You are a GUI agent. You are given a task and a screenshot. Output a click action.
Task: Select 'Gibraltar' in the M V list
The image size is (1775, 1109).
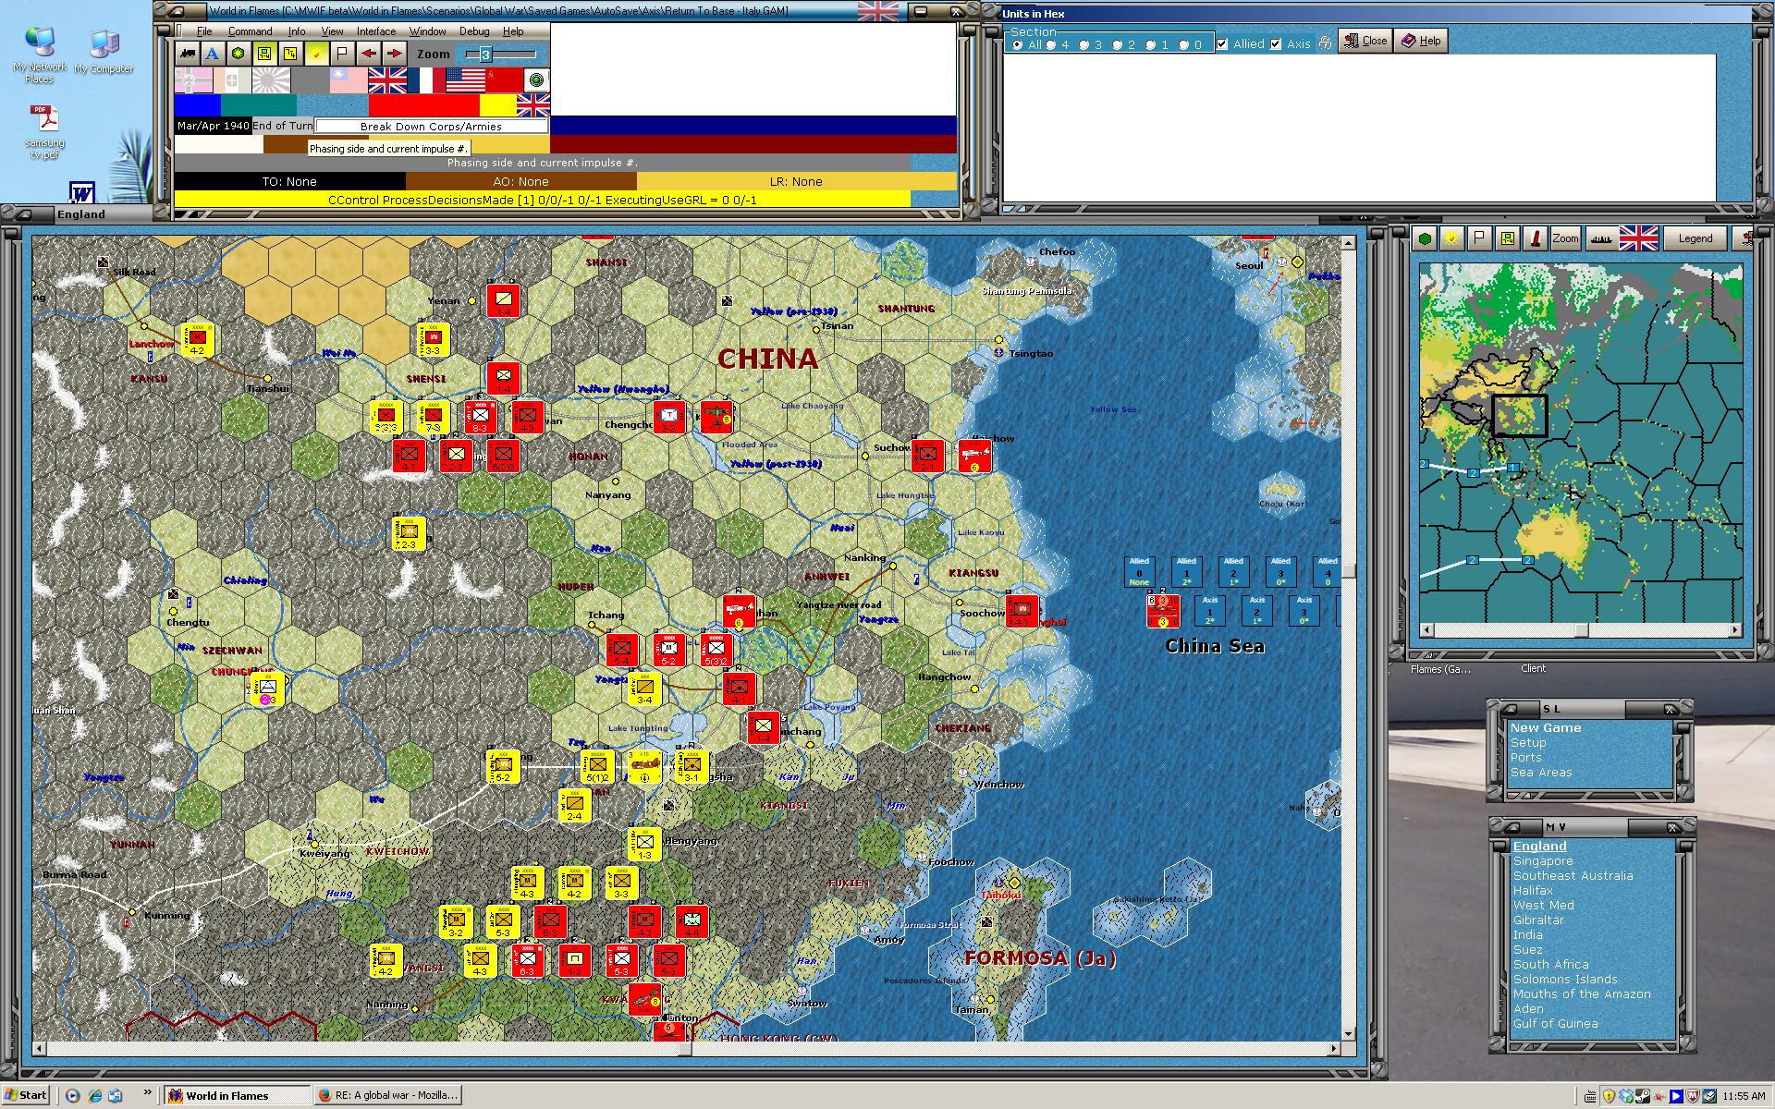coord(1538,920)
